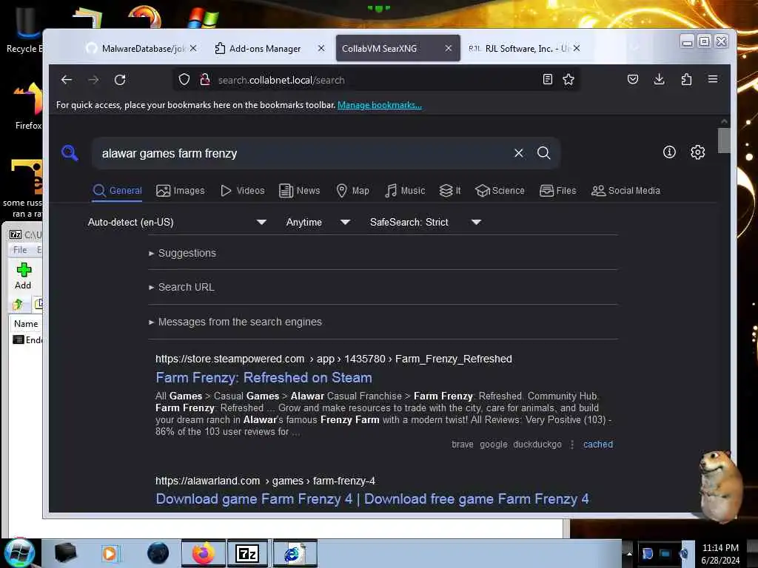
Task: Switch to the Music category
Action: click(x=405, y=191)
